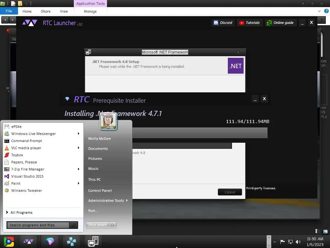Switch to the View ribbon tab
The image size is (330, 248).
tap(64, 11)
